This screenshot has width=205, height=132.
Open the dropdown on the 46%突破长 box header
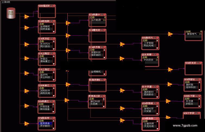tap(197, 79)
